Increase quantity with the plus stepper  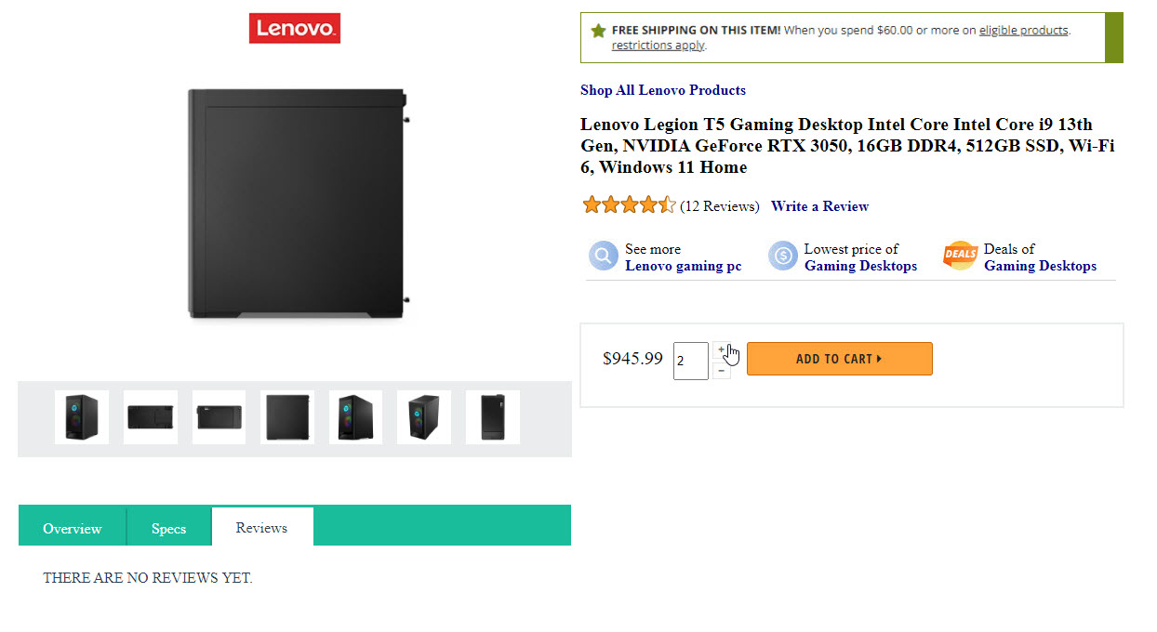[x=722, y=350]
